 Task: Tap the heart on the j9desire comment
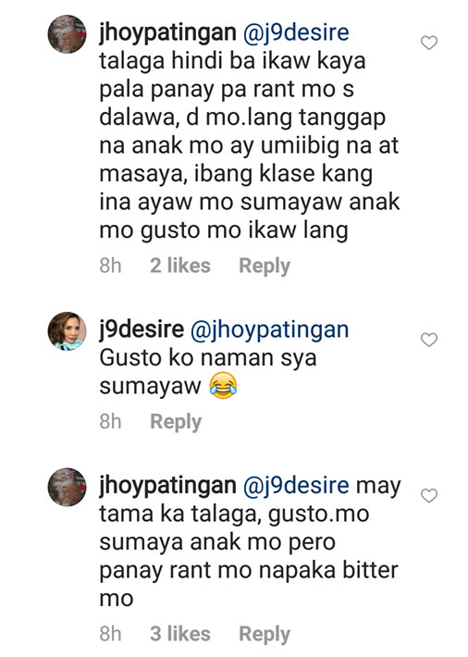[x=429, y=340]
